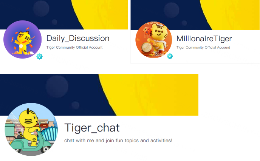Click the small dark bubble in Daily_Discussion banner
The height and width of the screenshot is (161, 260).
coord(54,22)
